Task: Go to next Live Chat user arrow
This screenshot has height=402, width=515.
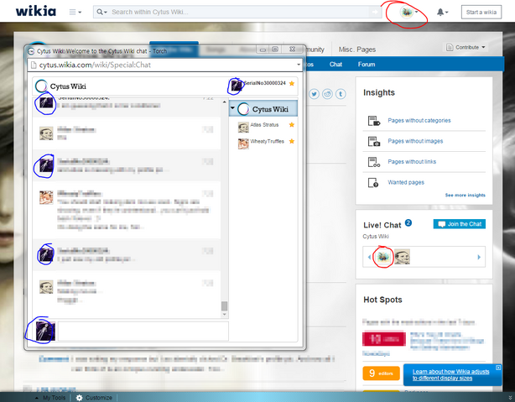Action: [x=479, y=257]
